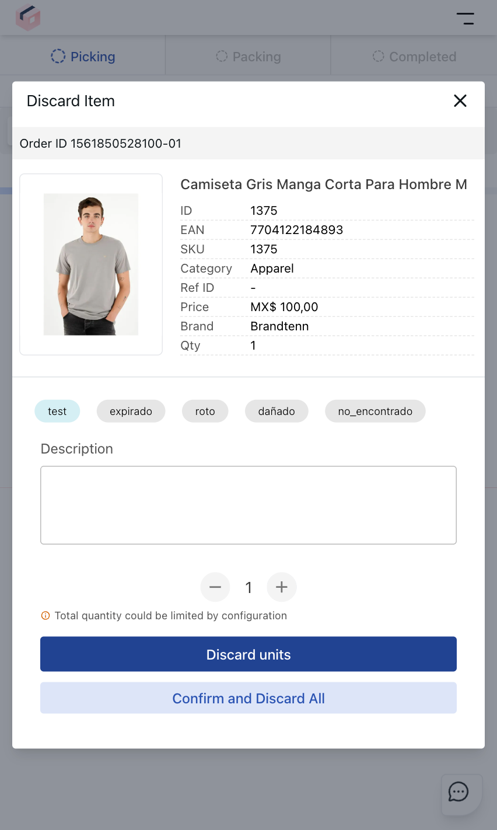Click the quantity limit info icon
497x830 pixels.
[x=45, y=616]
